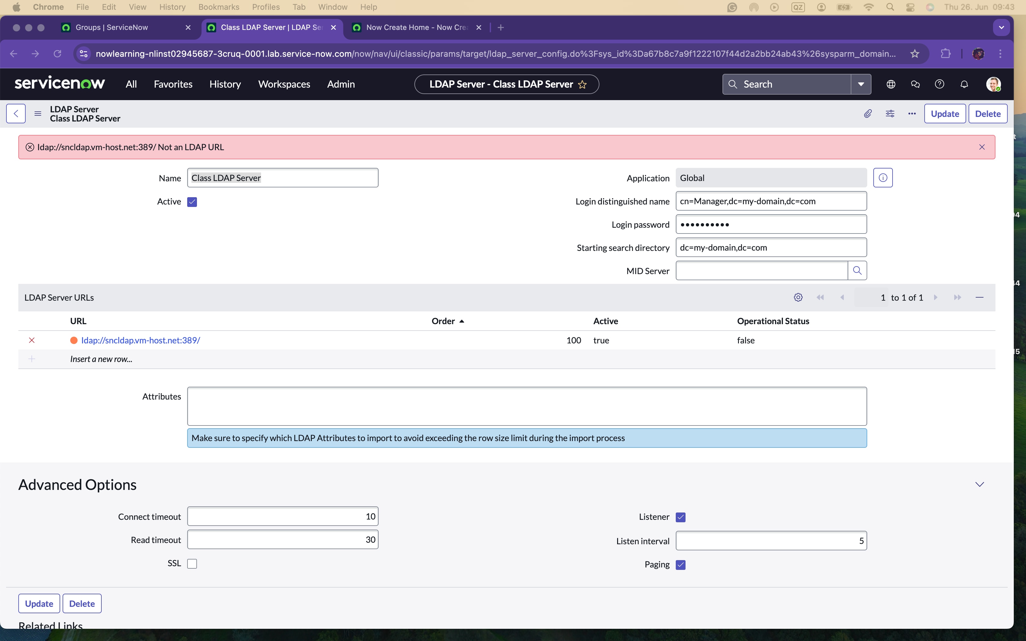The image size is (1026, 641).
Task: Click the bottom Delete button
Action: [82, 604]
